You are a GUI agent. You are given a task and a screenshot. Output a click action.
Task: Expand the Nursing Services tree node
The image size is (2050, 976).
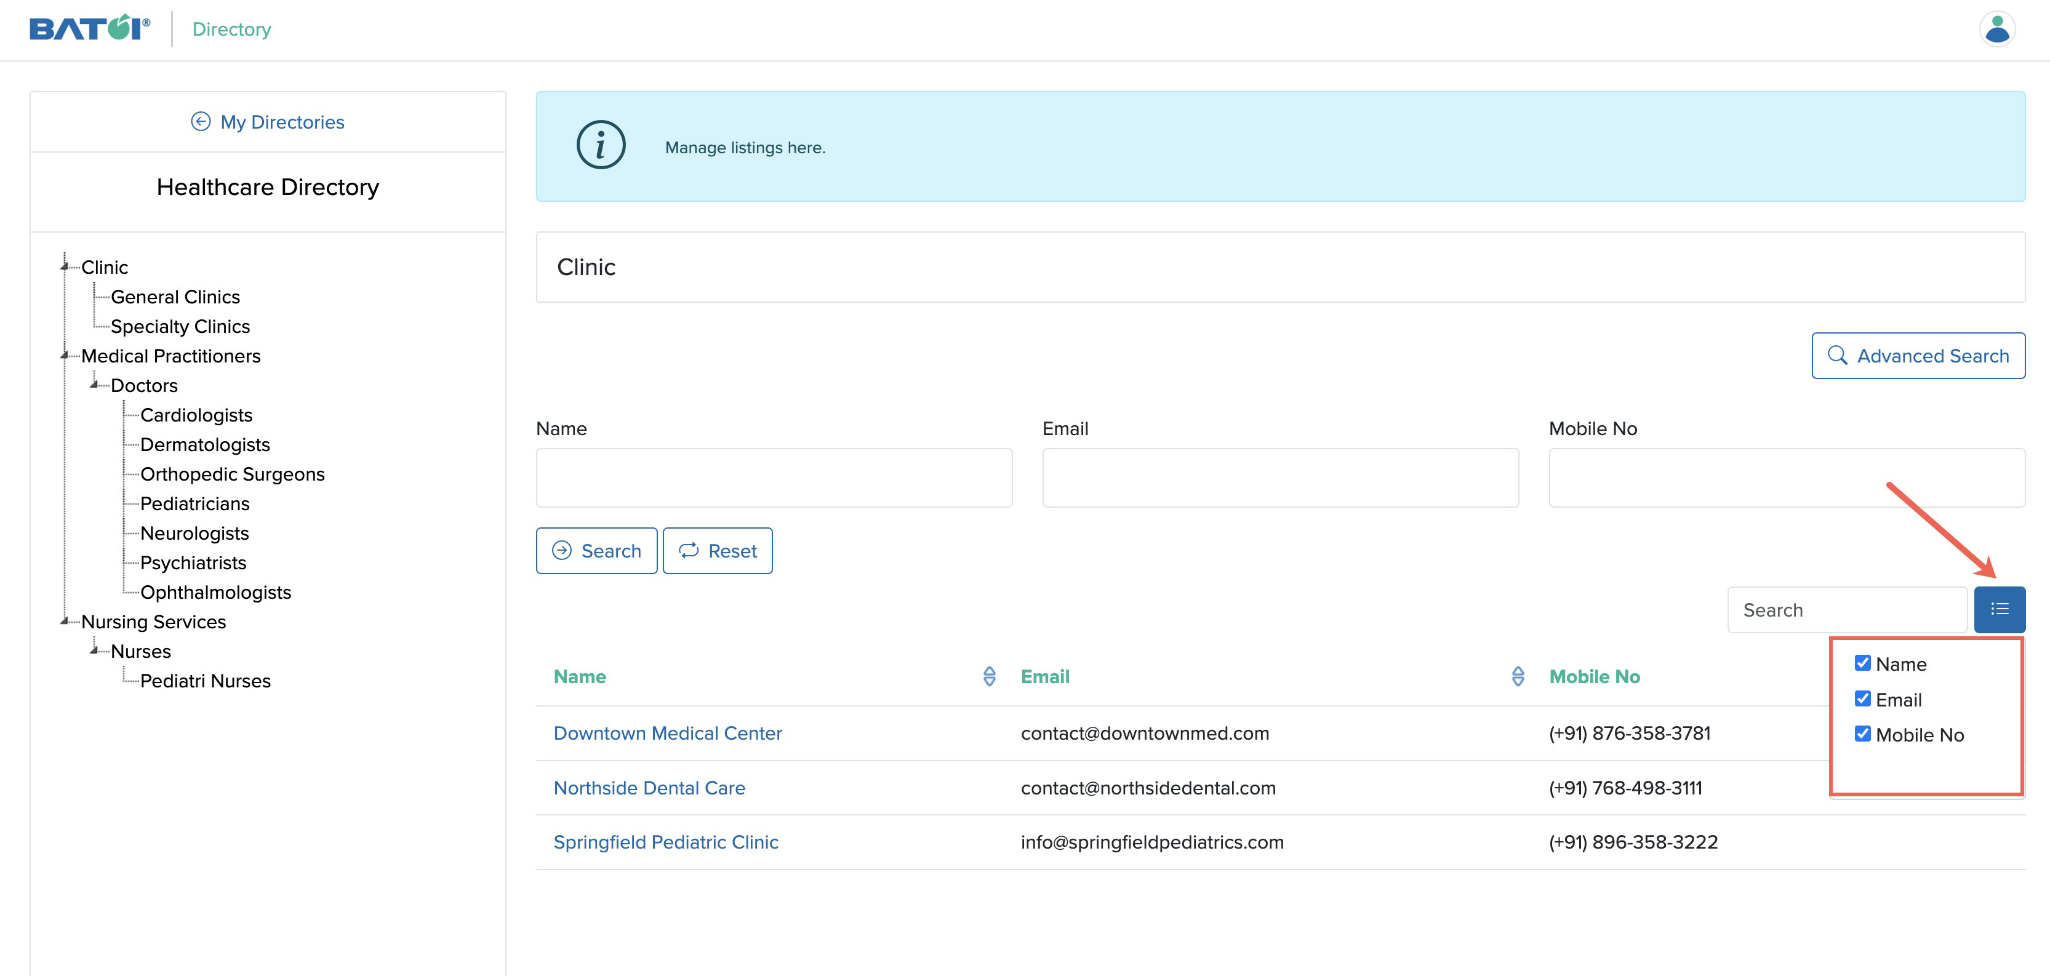[66, 621]
